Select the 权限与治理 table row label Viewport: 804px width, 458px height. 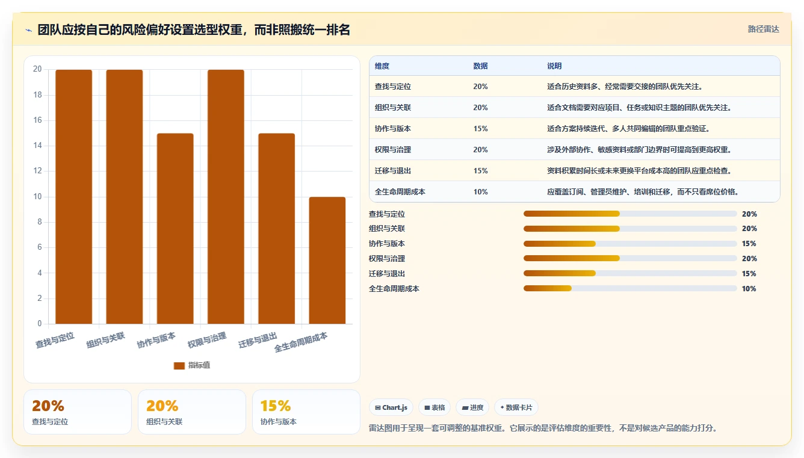pos(393,150)
